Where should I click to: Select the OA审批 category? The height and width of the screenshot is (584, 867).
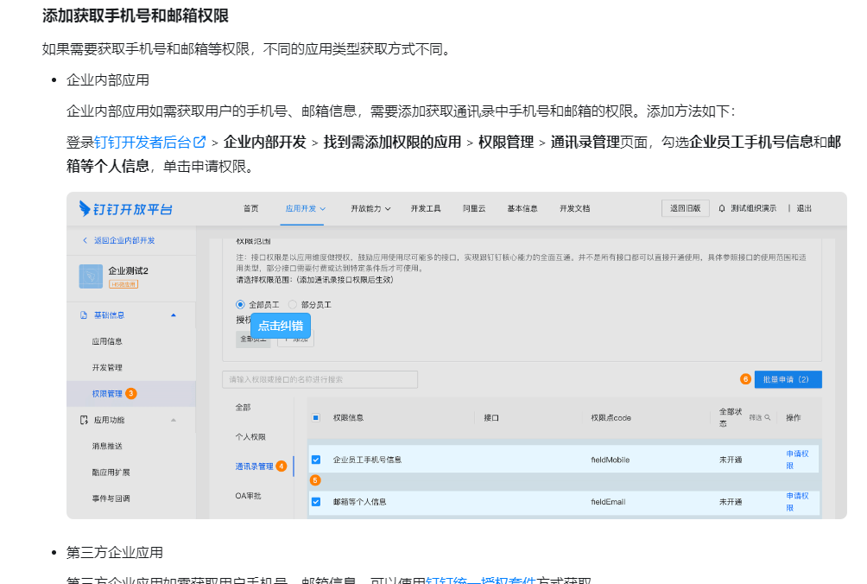click(x=248, y=496)
